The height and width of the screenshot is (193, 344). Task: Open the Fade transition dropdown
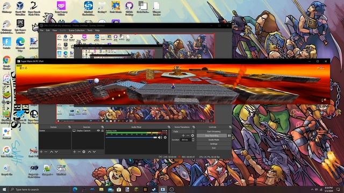pyautogui.click(x=183, y=131)
